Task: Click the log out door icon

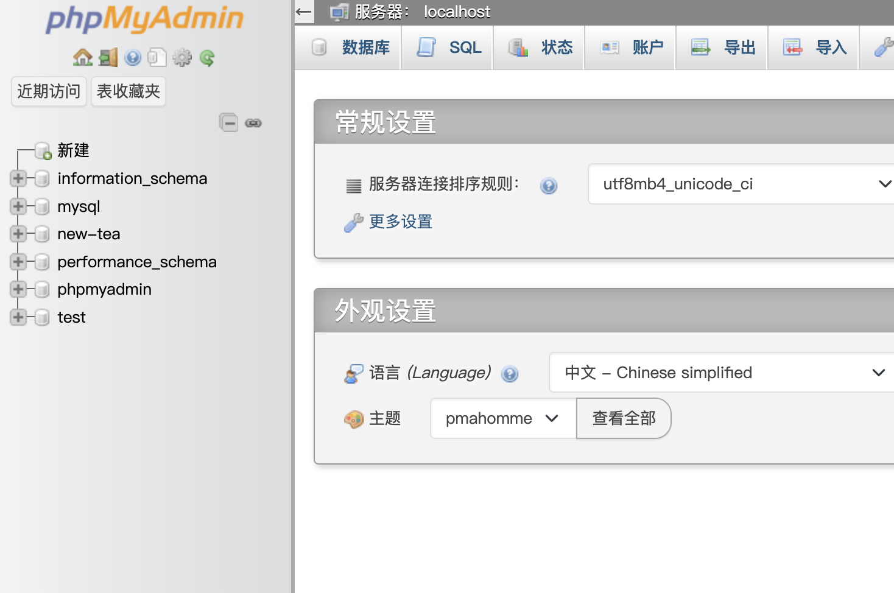Action: tap(108, 58)
